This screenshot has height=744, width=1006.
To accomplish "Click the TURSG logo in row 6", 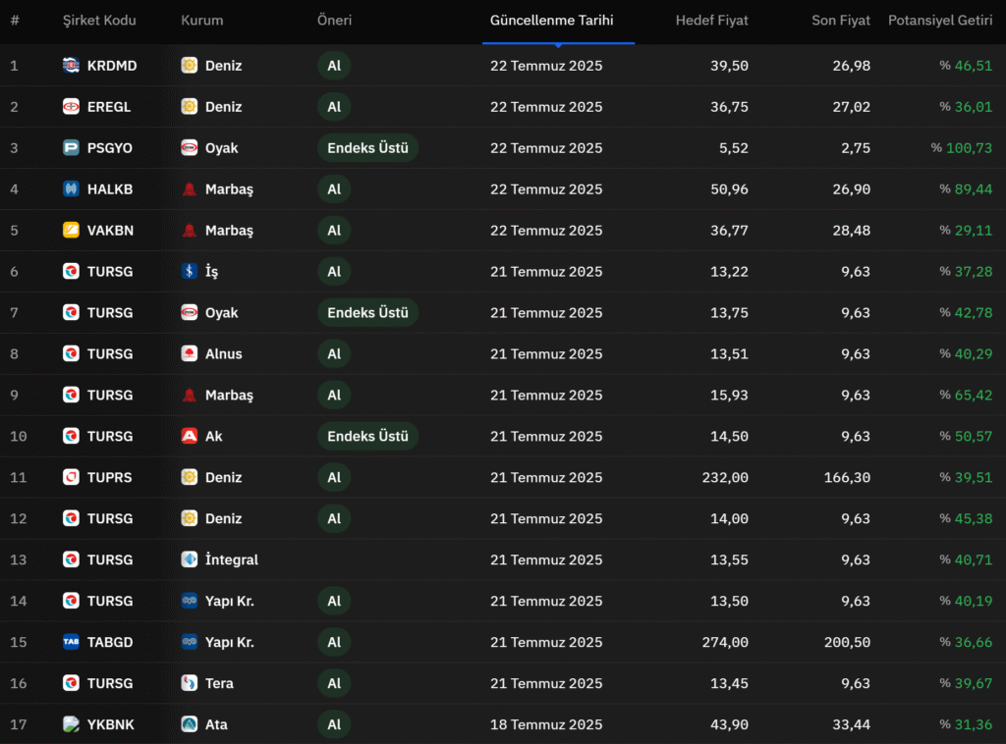I will pos(71,271).
